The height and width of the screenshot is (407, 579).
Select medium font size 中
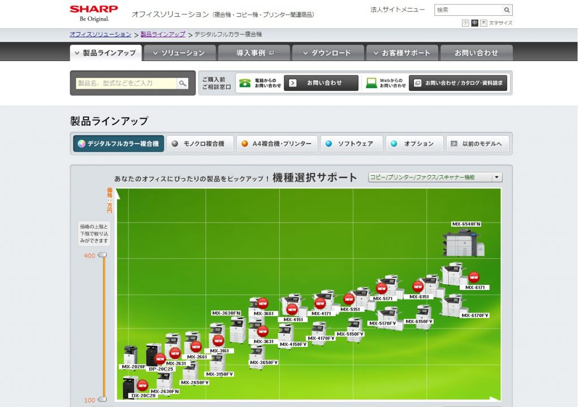pyautogui.click(x=474, y=23)
